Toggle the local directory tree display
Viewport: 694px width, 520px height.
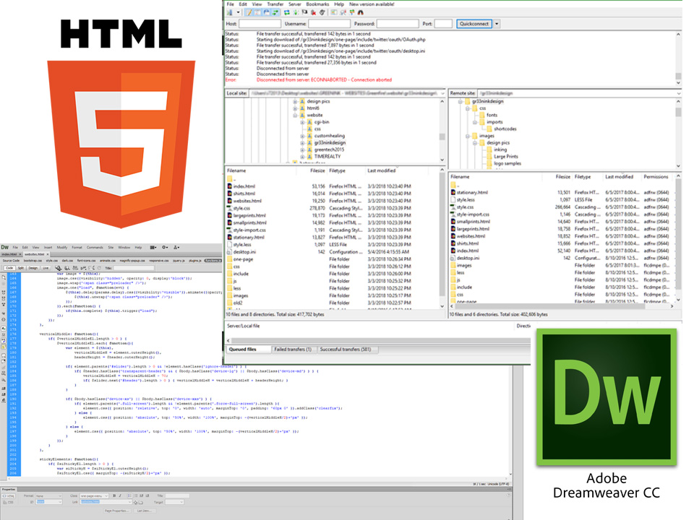(258, 13)
